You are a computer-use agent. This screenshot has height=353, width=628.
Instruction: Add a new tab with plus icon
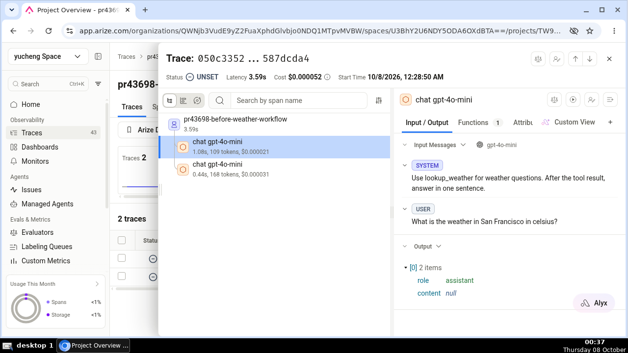pyautogui.click(x=610, y=122)
